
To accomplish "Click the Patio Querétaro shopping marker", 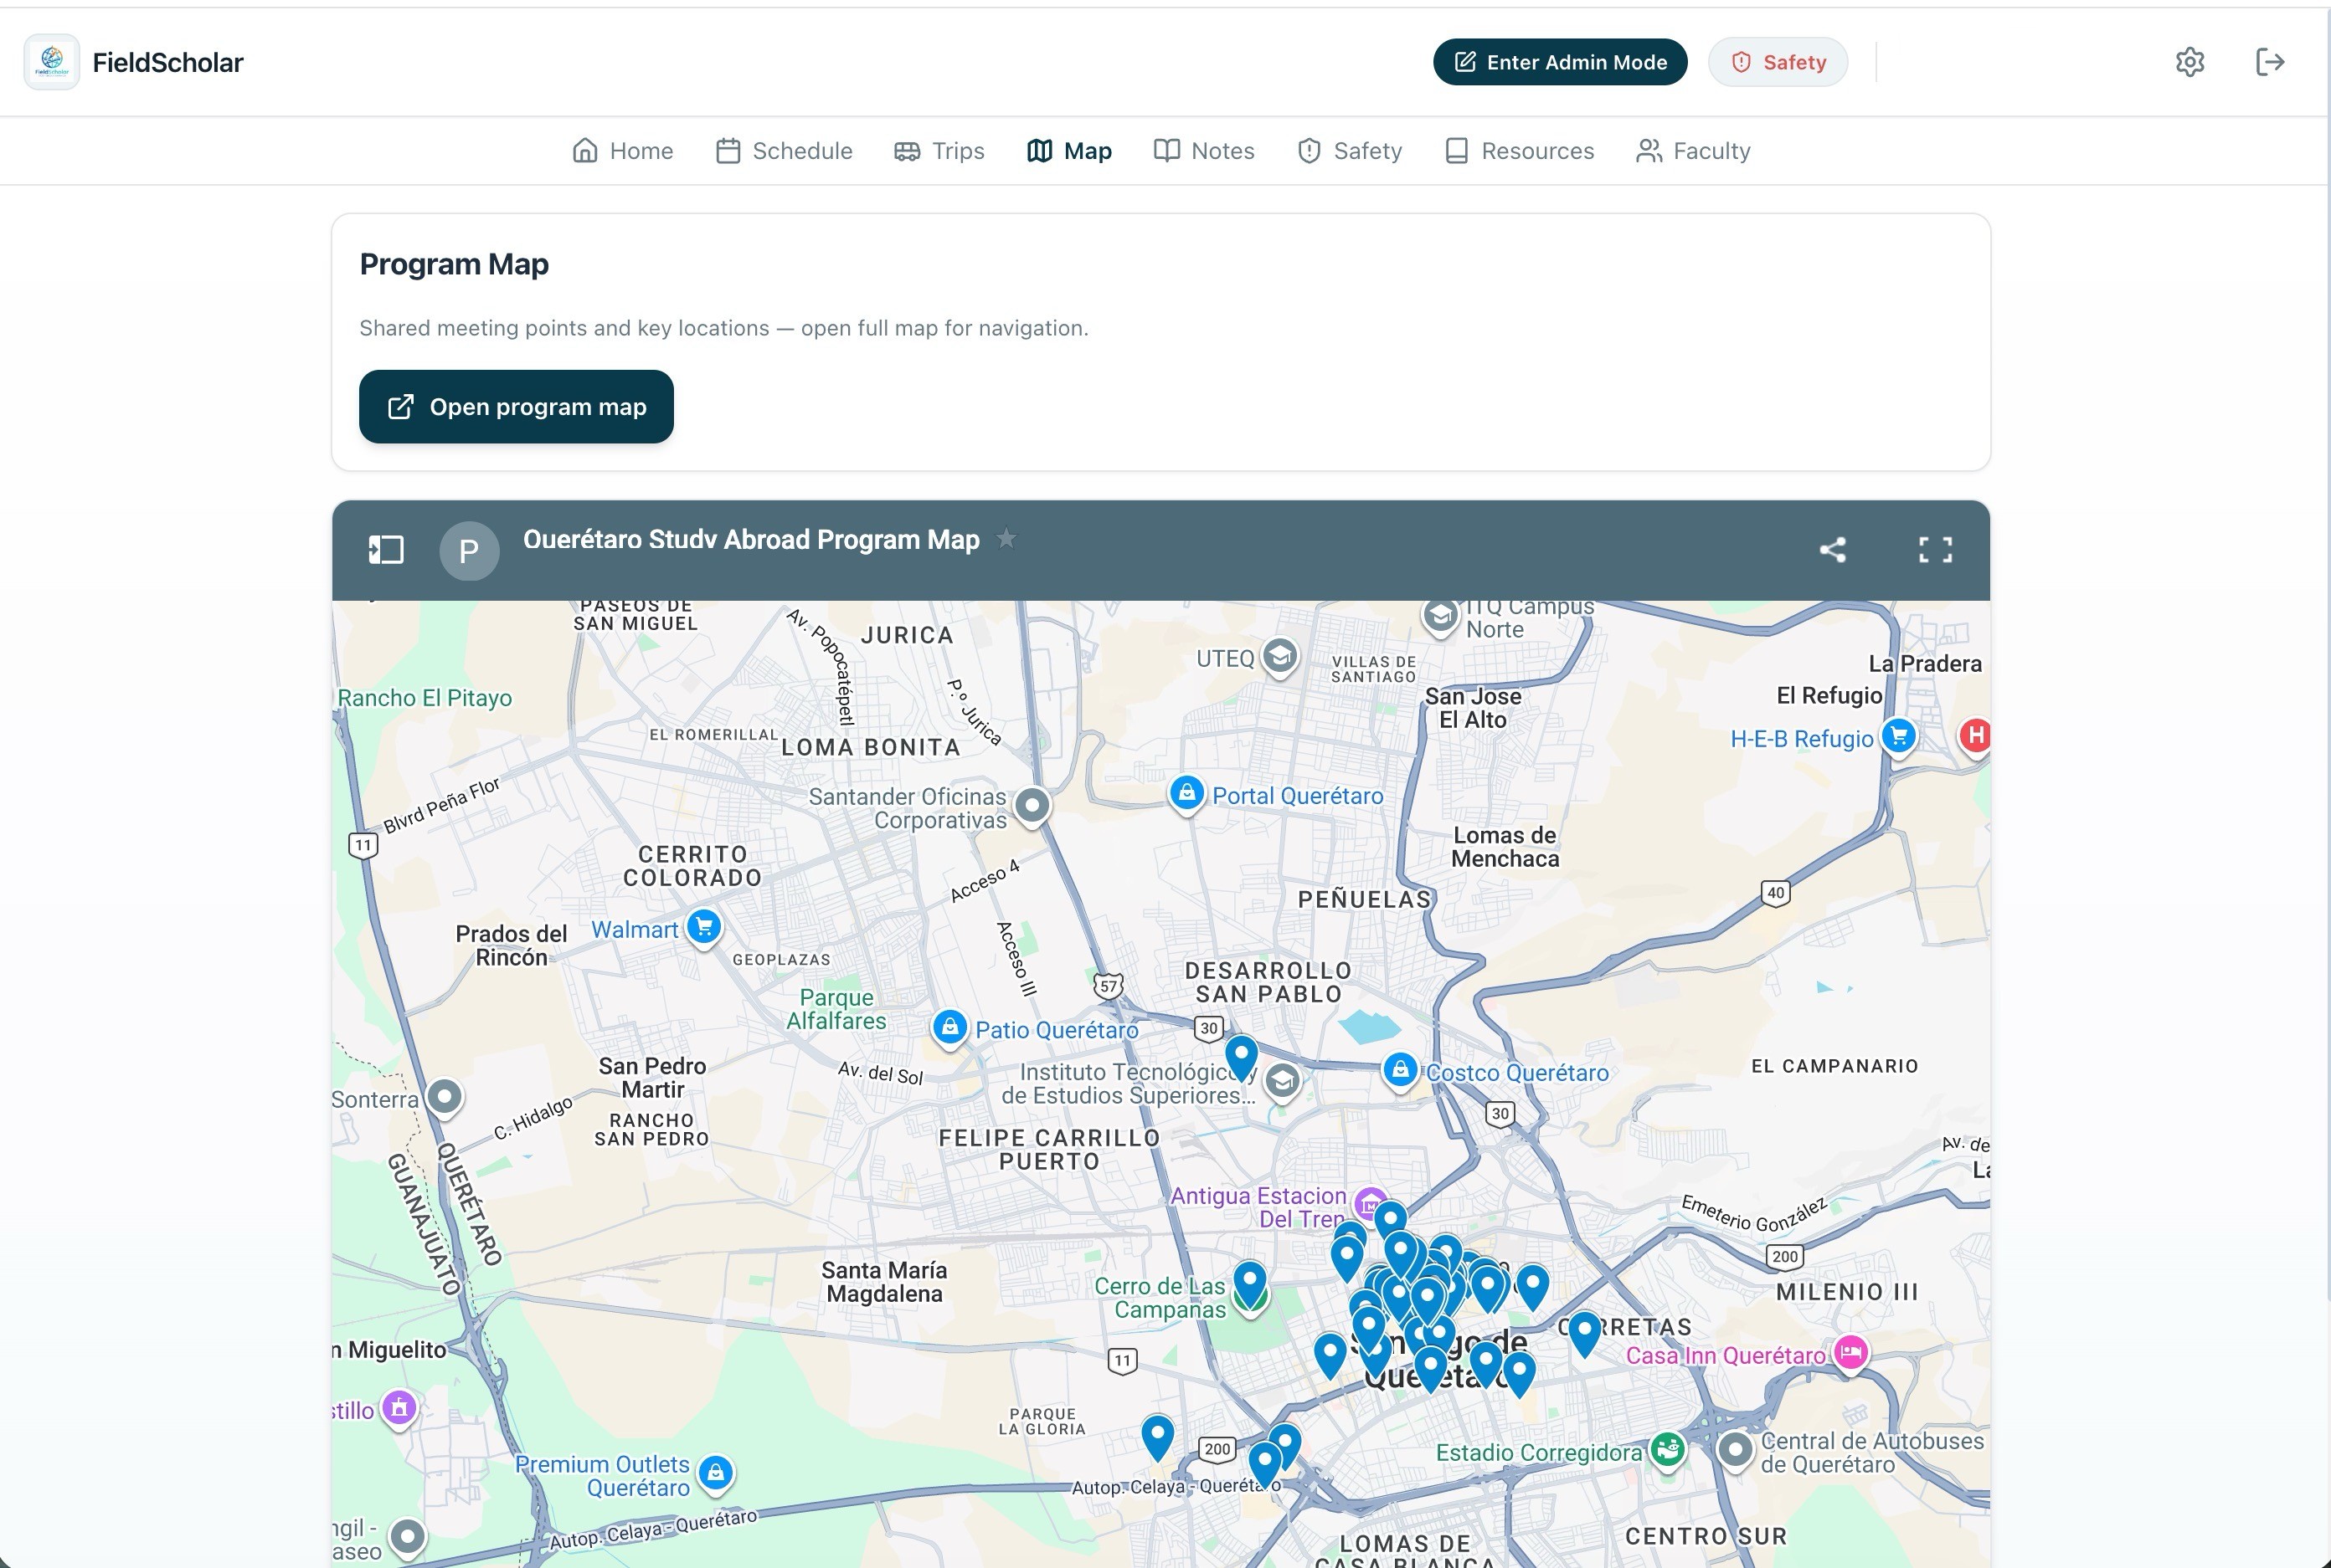I will click(949, 1028).
